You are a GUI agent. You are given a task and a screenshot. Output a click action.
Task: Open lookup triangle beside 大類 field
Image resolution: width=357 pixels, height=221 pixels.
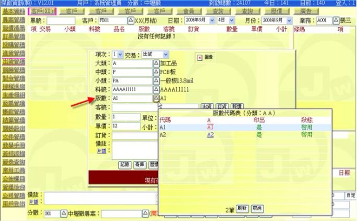point(156,63)
